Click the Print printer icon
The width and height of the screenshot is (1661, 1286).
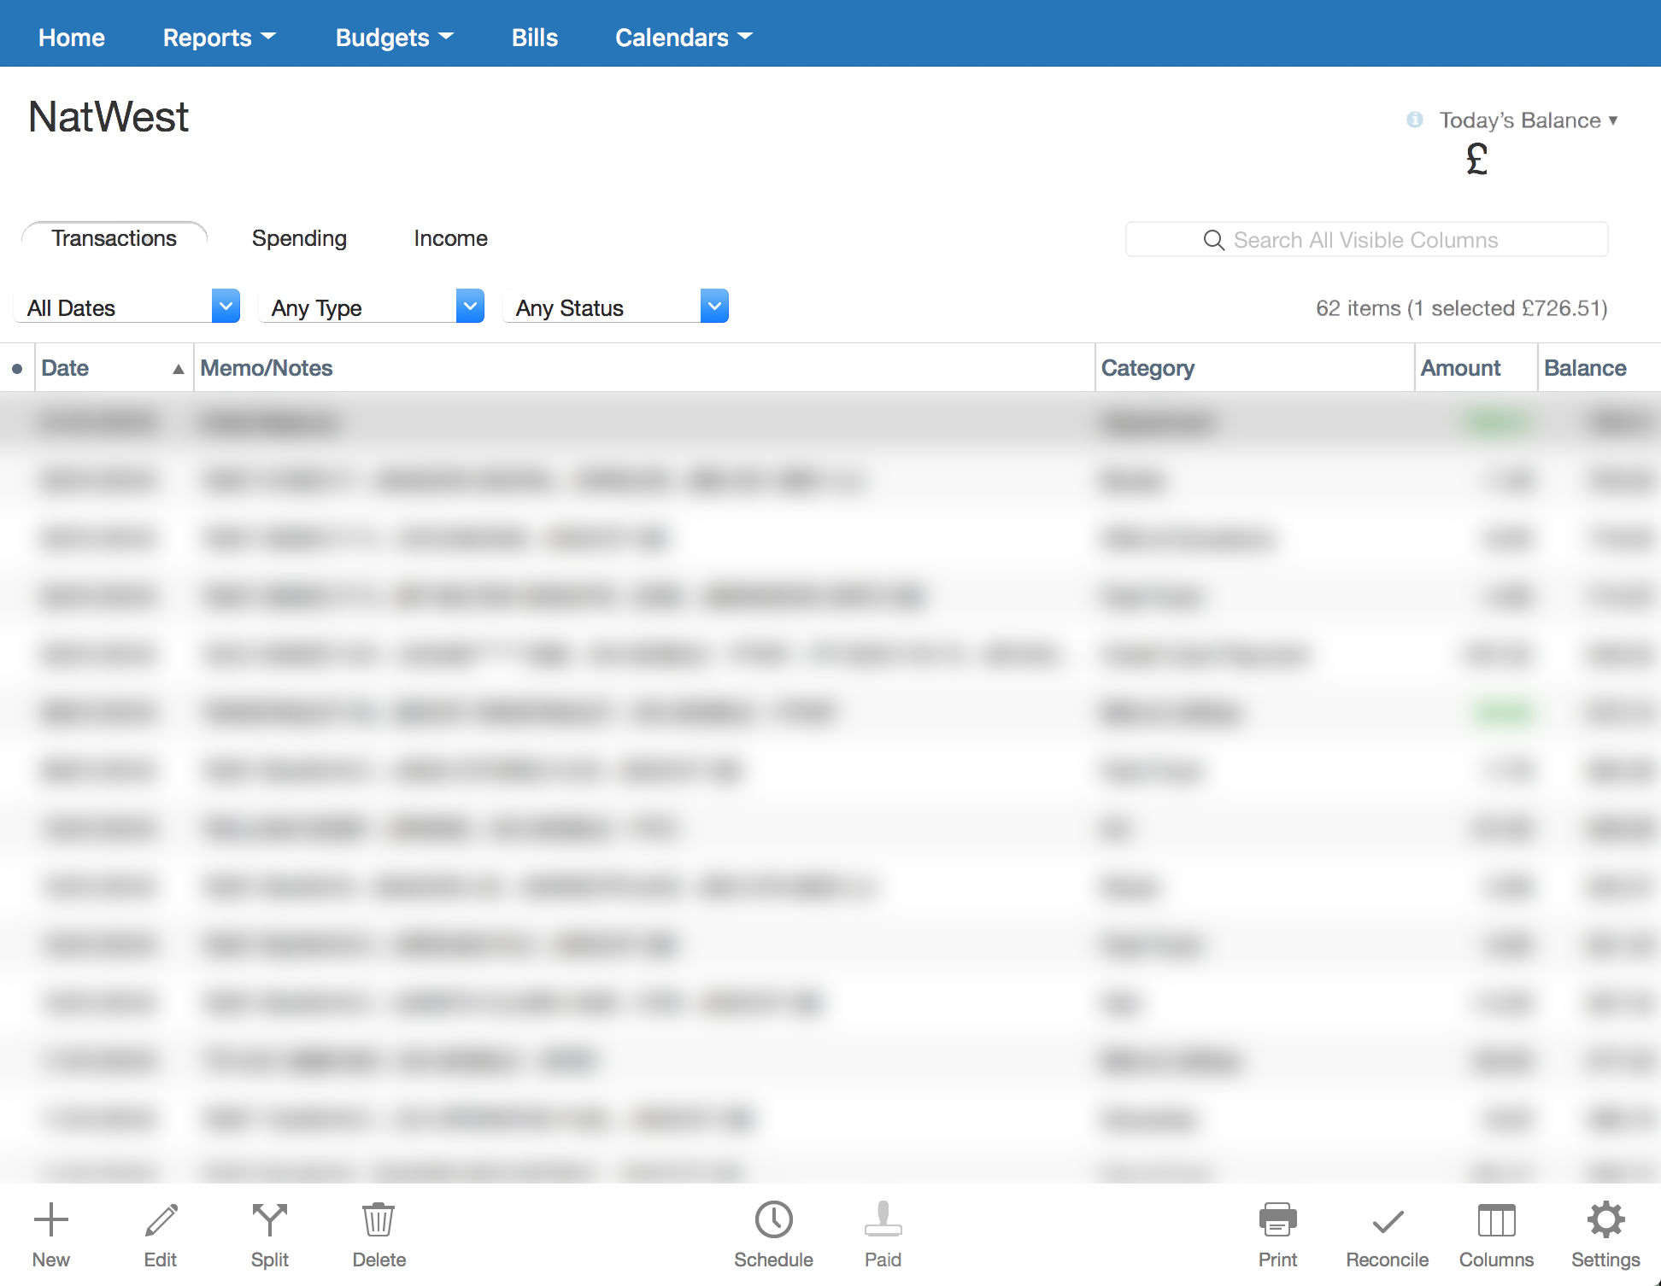click(1278, 1219)
